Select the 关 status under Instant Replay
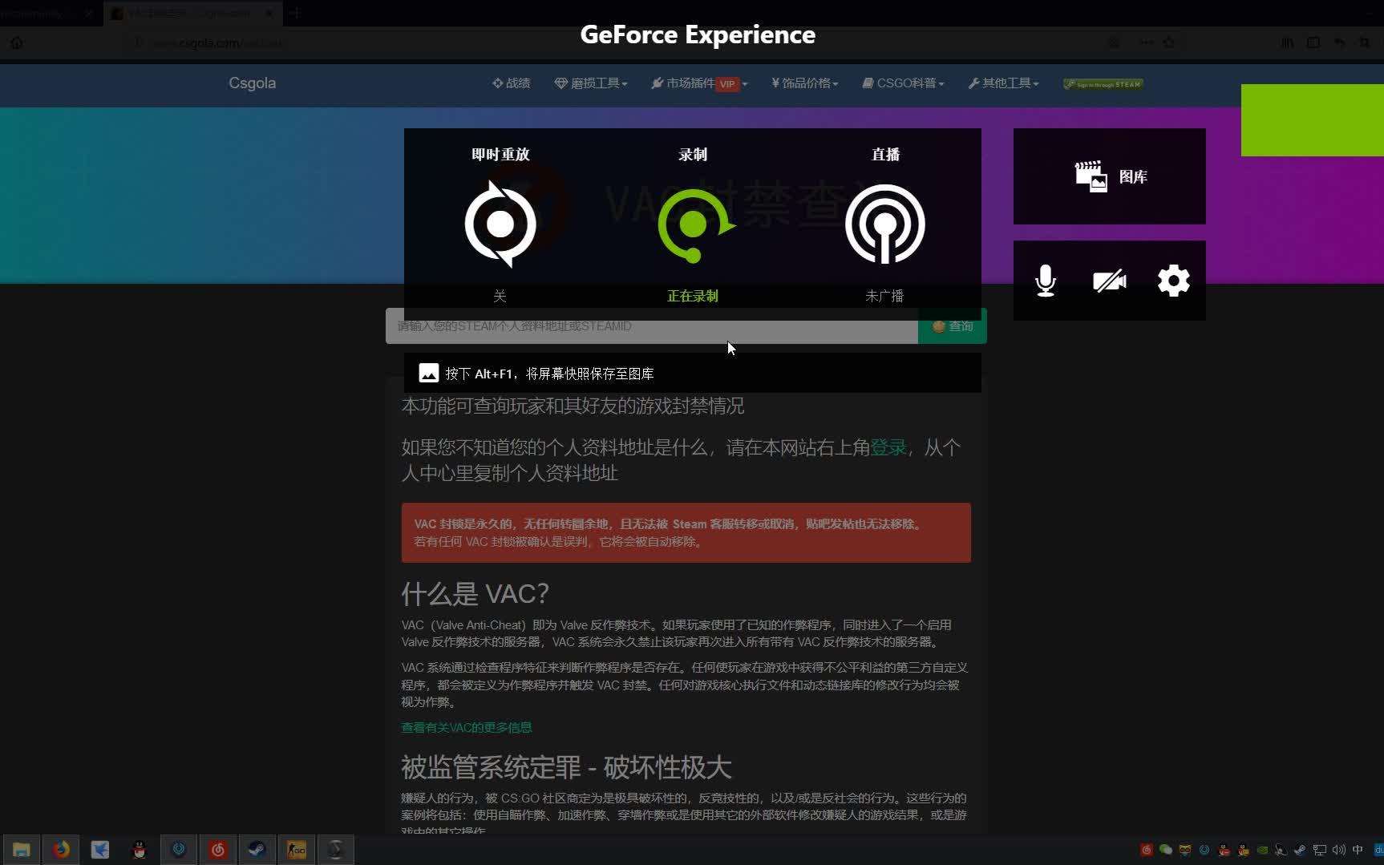Image resolution: width=1384 pixels, height=865 pixels. pos(500,296)
